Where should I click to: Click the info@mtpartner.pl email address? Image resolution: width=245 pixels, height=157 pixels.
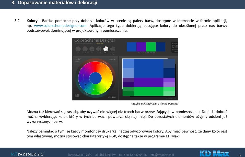click(162, 155)
